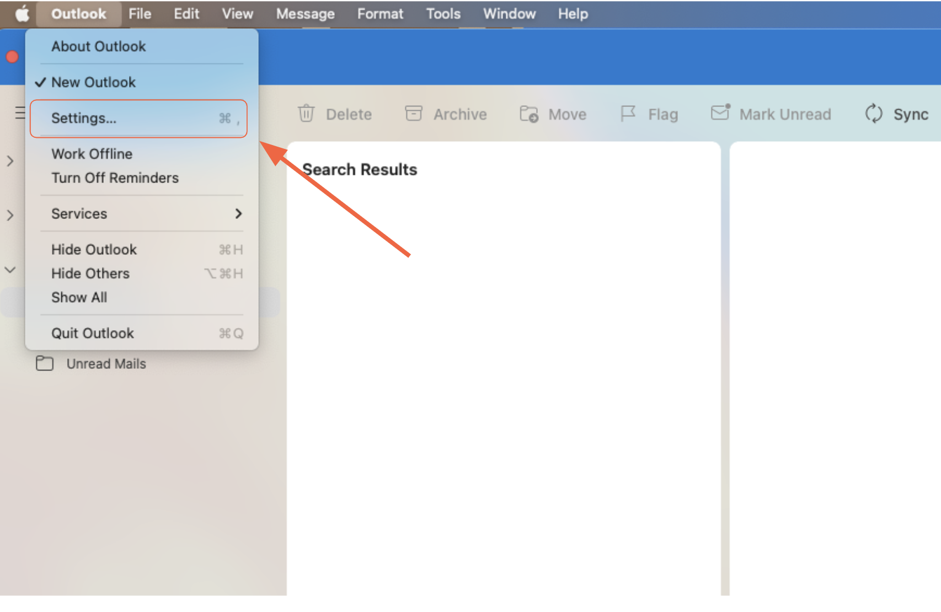Collapse the expanded sidebar section chevron
The width and height of the screenshot is (941, 612).
coord(10,270)
